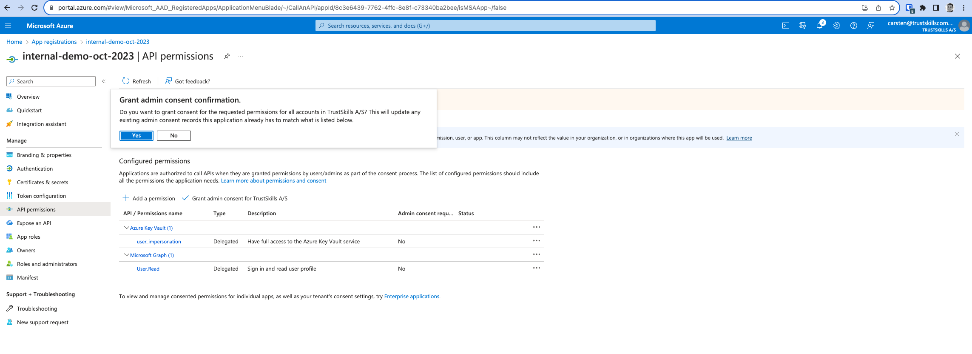Viewport: 972px width, 354px height.
Task: Open account avatar for carsten@trustskills
Action: click(x=964, y=26)
